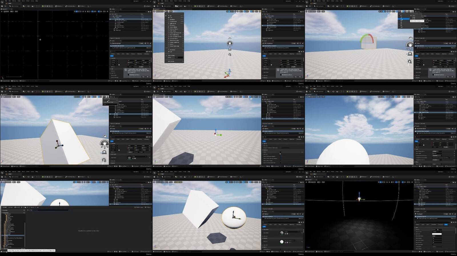
Task: Select Wireframe entry in the open view-mode menu
Action: click(172, 19)
